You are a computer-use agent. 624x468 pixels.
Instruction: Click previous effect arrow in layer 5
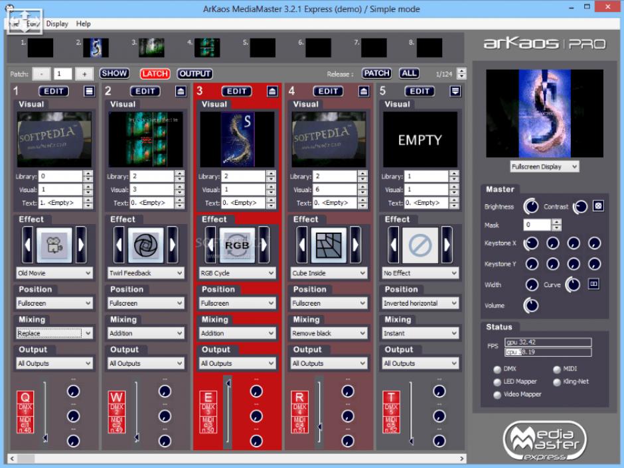click(393, 245)
